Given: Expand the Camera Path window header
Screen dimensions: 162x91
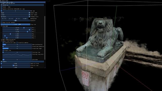Looking at the screenshot, I should coord(25,1).
